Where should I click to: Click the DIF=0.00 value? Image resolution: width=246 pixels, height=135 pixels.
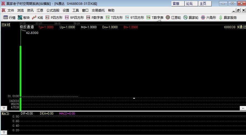(x=27, y=113)
